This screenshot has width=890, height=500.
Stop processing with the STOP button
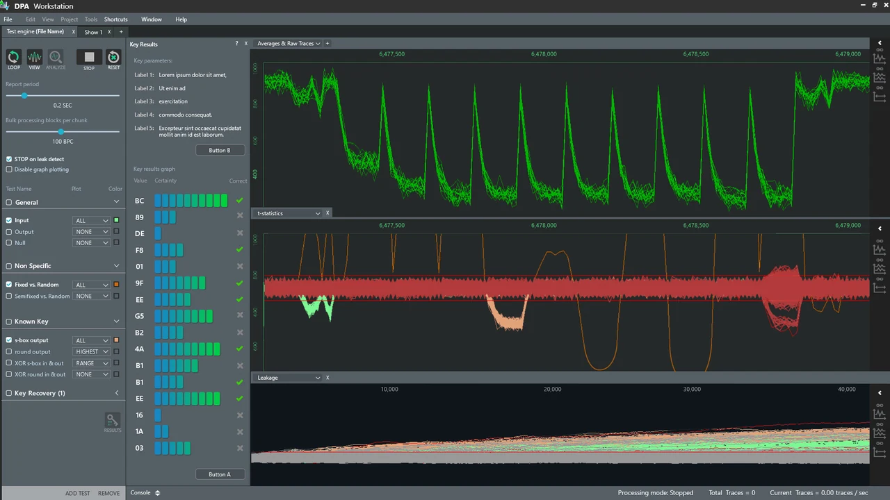(x=89, y=58)
